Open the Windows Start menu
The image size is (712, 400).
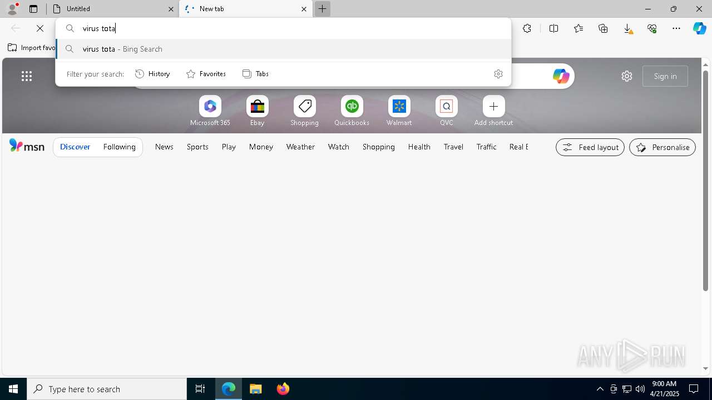click(x=13, y=389)
